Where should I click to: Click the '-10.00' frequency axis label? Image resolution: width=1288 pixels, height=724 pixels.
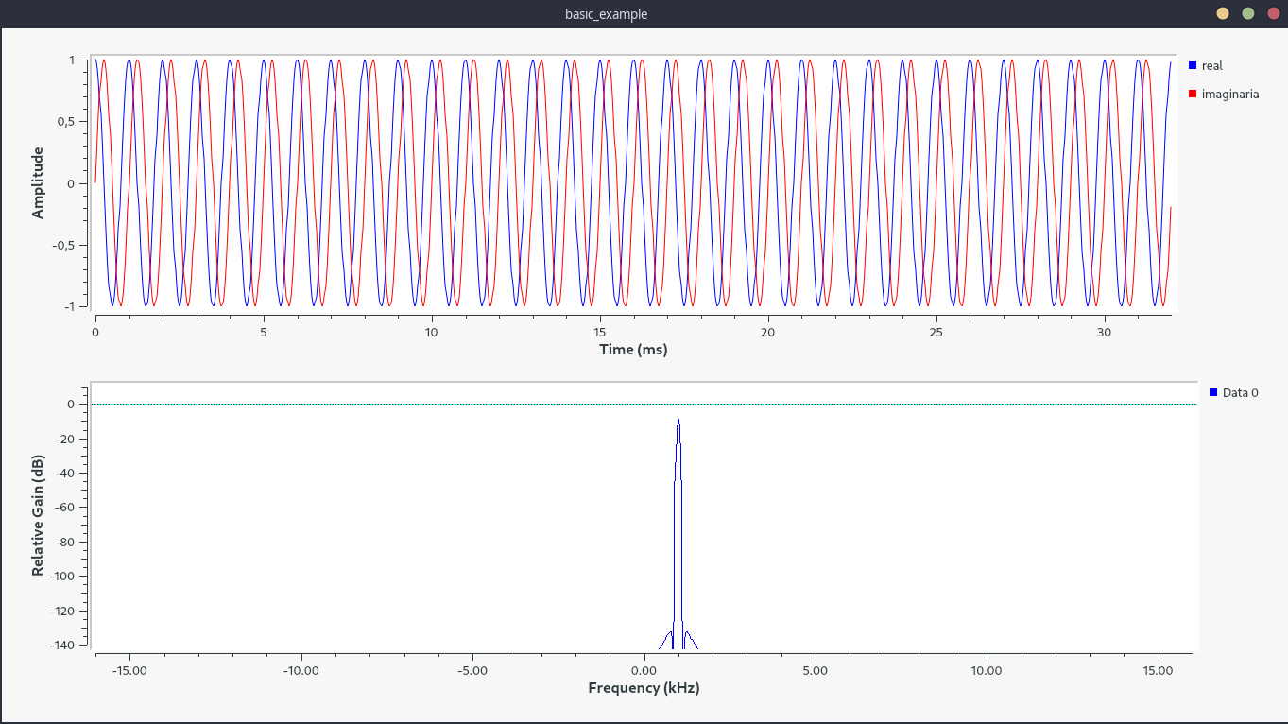pyautogui.click(x=301, y=671)
